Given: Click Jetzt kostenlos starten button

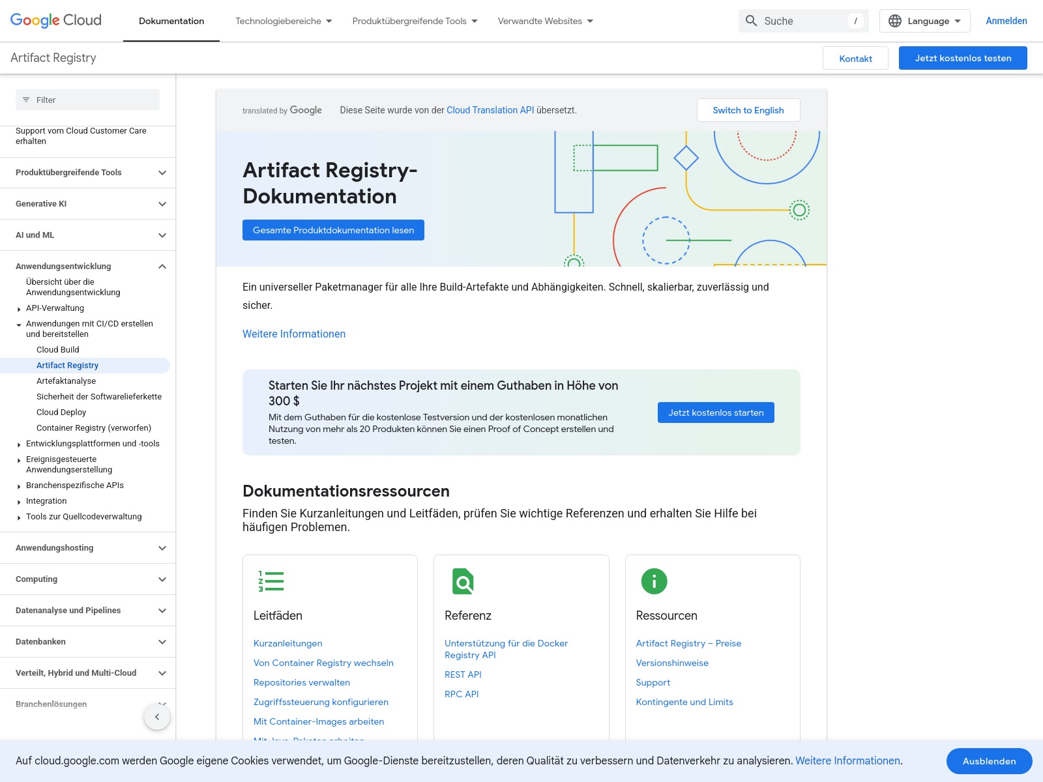Looking at the screenshot, I should (716, 413).
